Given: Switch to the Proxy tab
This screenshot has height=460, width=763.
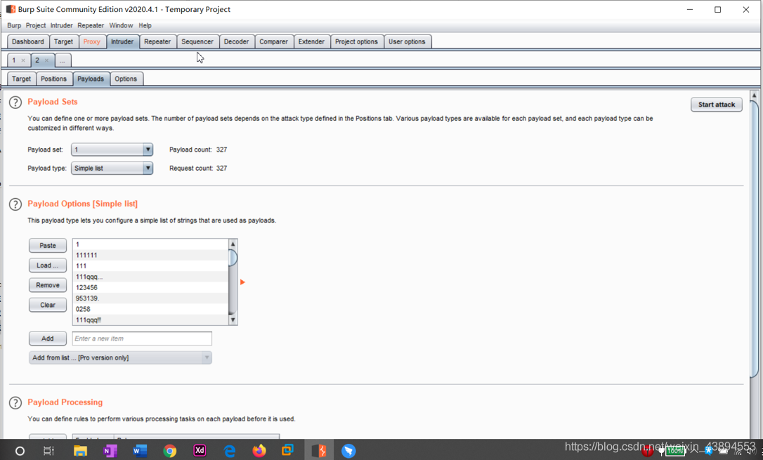Looking at the screenshot, I should point(91,42).
